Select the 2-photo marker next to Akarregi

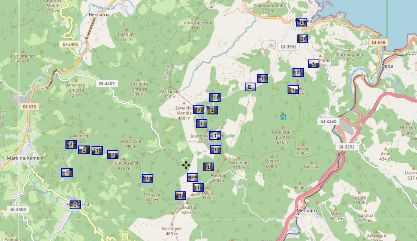coord(71,144)
